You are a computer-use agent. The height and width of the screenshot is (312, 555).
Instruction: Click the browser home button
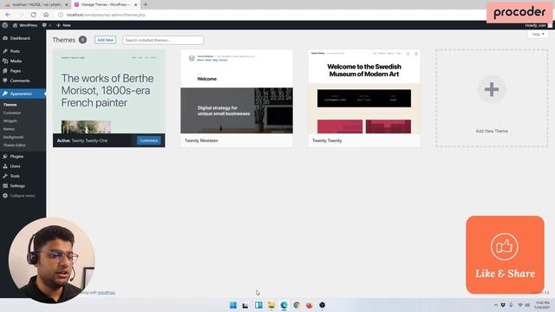(46, 15)
